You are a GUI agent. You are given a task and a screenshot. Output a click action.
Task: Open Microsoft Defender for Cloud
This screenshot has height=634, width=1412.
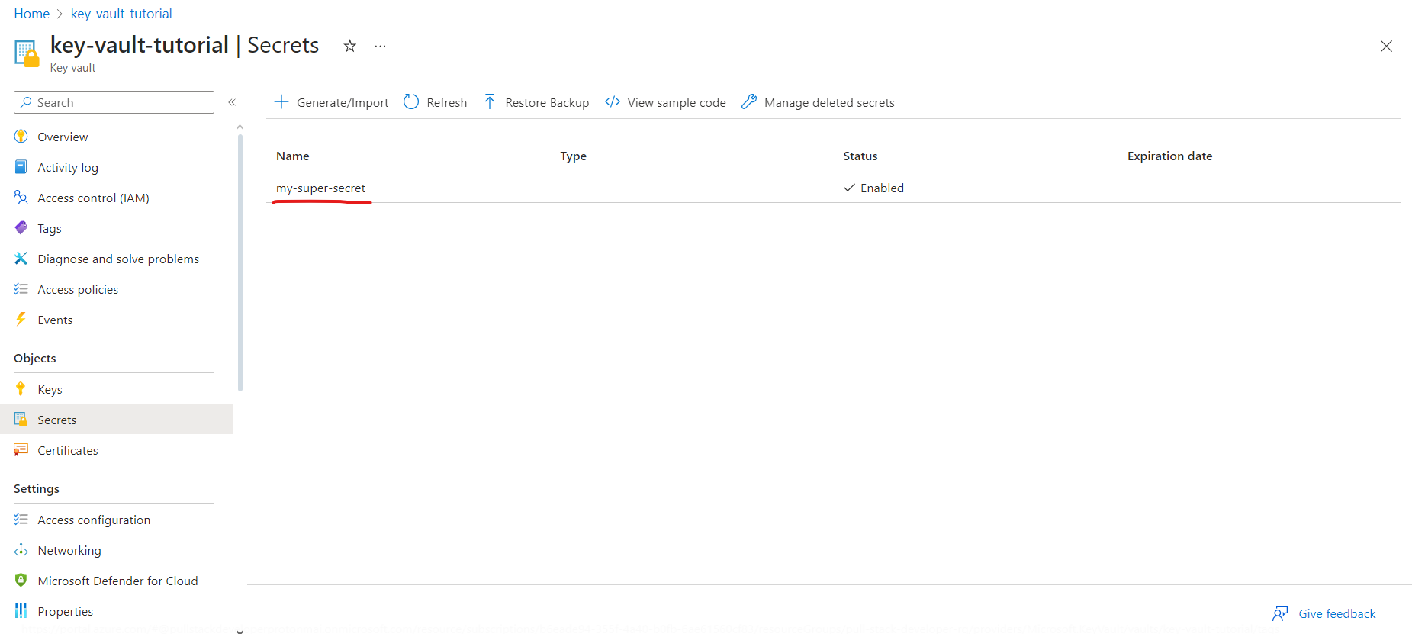pos(117,581)
